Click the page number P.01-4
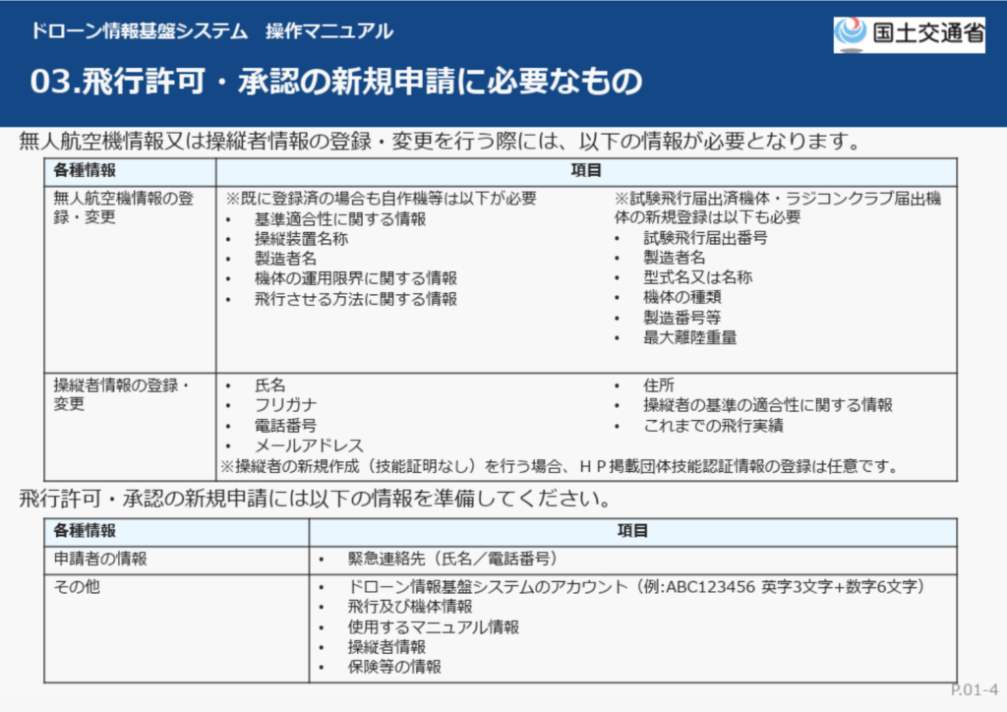 pyautogui.click(x=974, y=689)
